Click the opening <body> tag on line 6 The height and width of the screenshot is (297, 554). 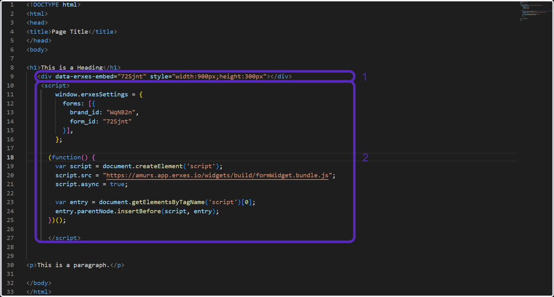point(37,49)
